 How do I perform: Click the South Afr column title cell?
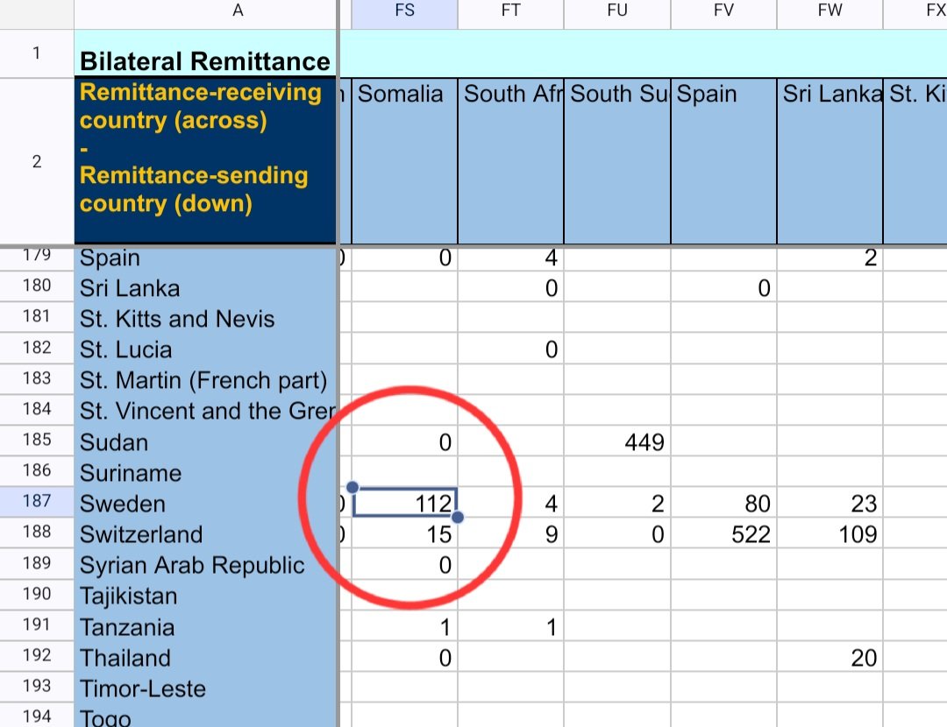511,161
